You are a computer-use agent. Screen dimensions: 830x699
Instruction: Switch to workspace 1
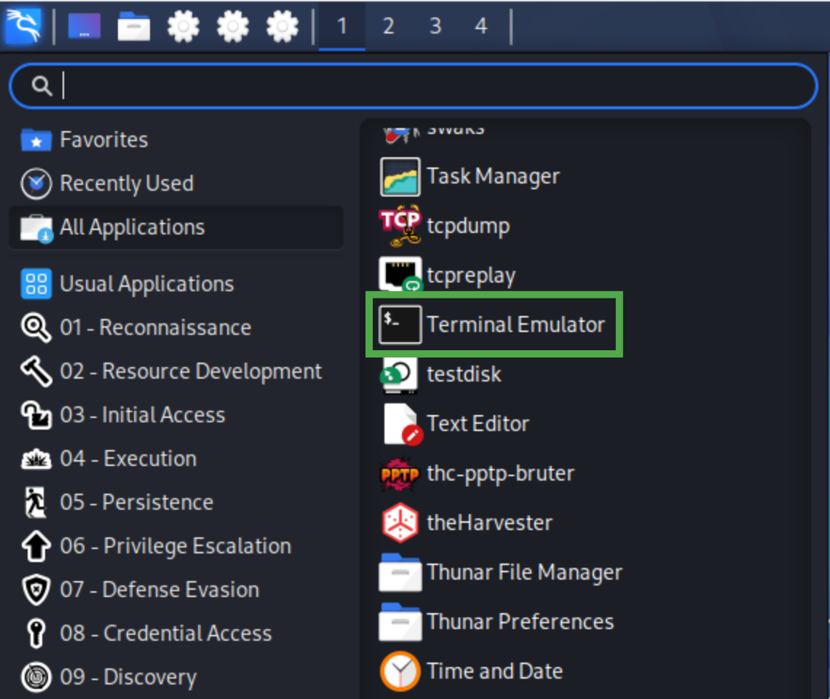point(342,25)
